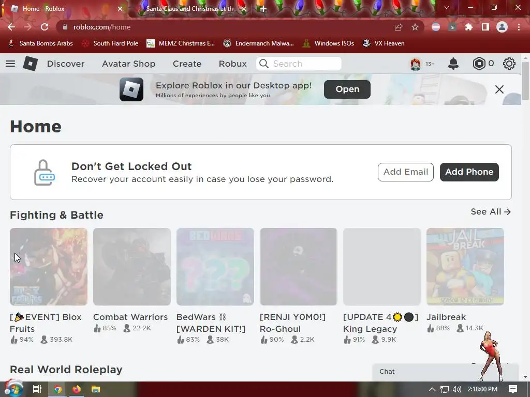The image size is (530, 397).
Task: Click the striped extension icon in toolbar
Action: tap(436, 27)
